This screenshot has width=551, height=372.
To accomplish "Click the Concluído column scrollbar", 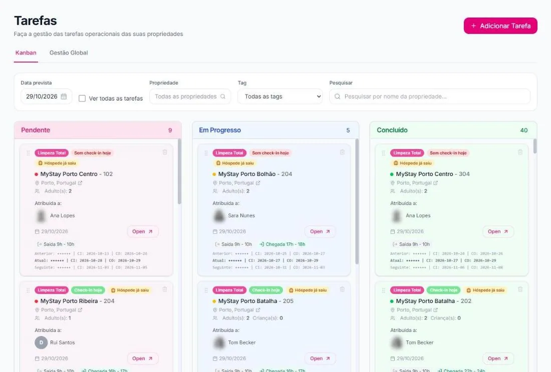I will click(535, 146).
